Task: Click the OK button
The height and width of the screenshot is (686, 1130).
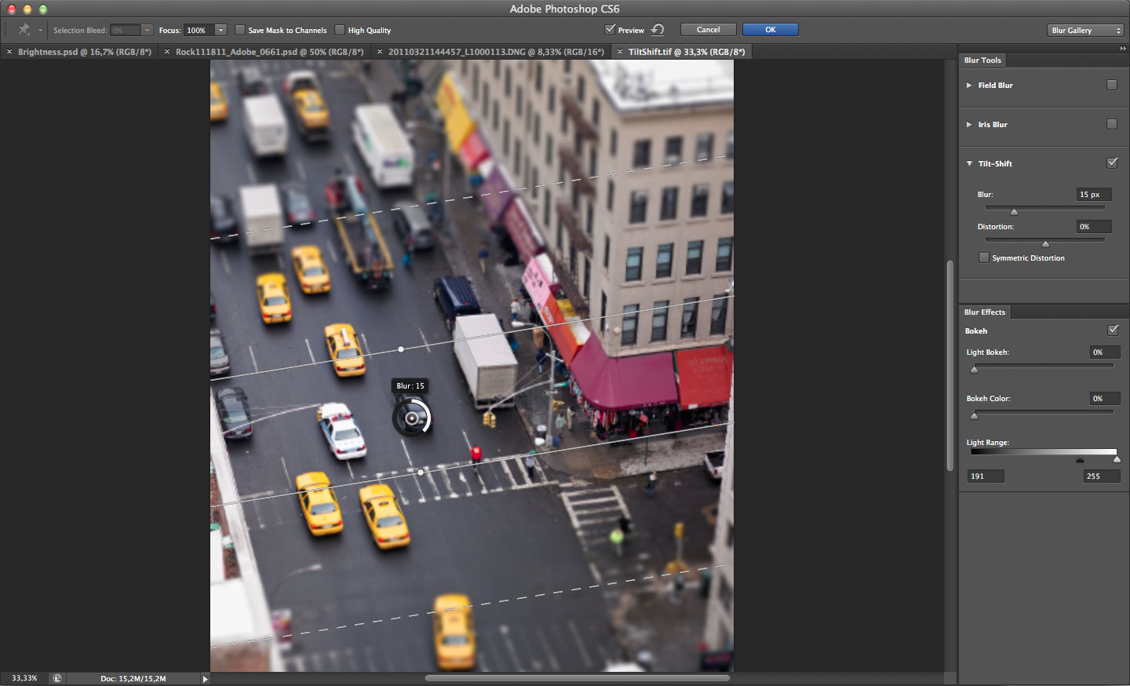Action: (771, 30)
